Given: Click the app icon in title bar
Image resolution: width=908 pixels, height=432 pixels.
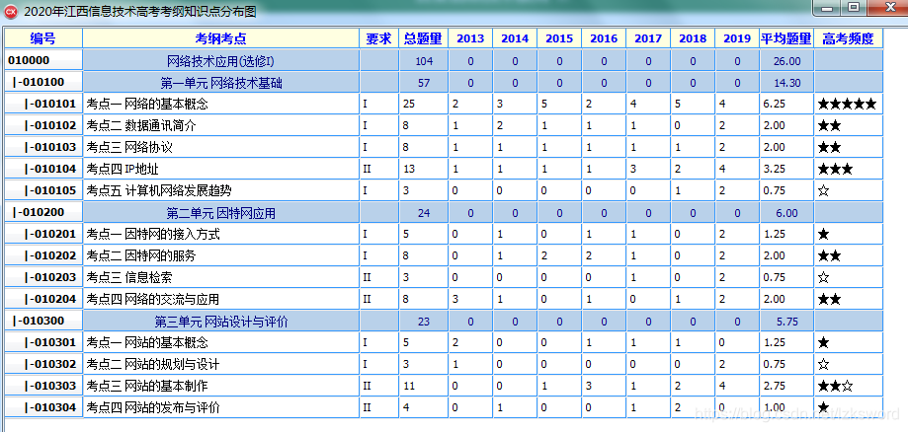Looking at the screenshot, I should click(11, 11).
